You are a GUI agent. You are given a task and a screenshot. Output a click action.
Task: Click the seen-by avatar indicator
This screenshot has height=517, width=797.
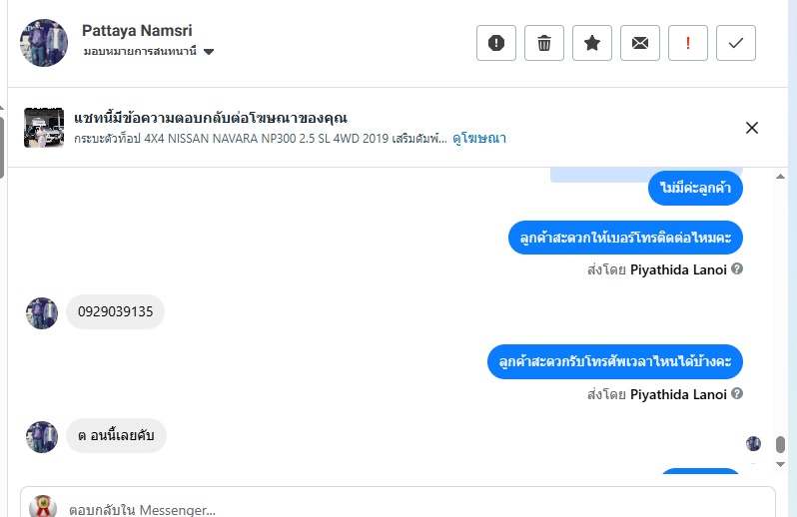click(754, 443)
